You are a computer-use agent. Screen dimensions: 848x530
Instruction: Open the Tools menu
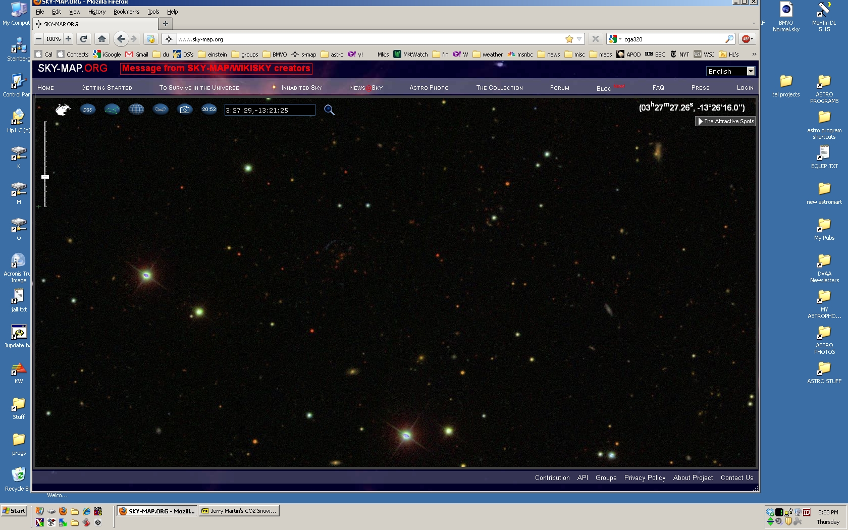point(153,12)
